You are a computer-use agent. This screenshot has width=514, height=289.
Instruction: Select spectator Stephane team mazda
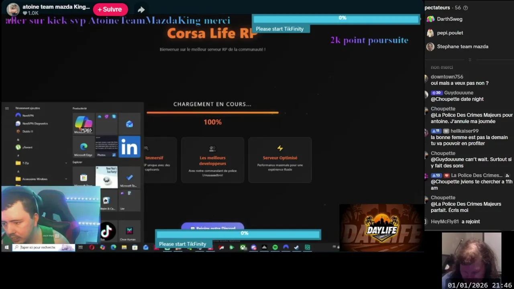462,47
